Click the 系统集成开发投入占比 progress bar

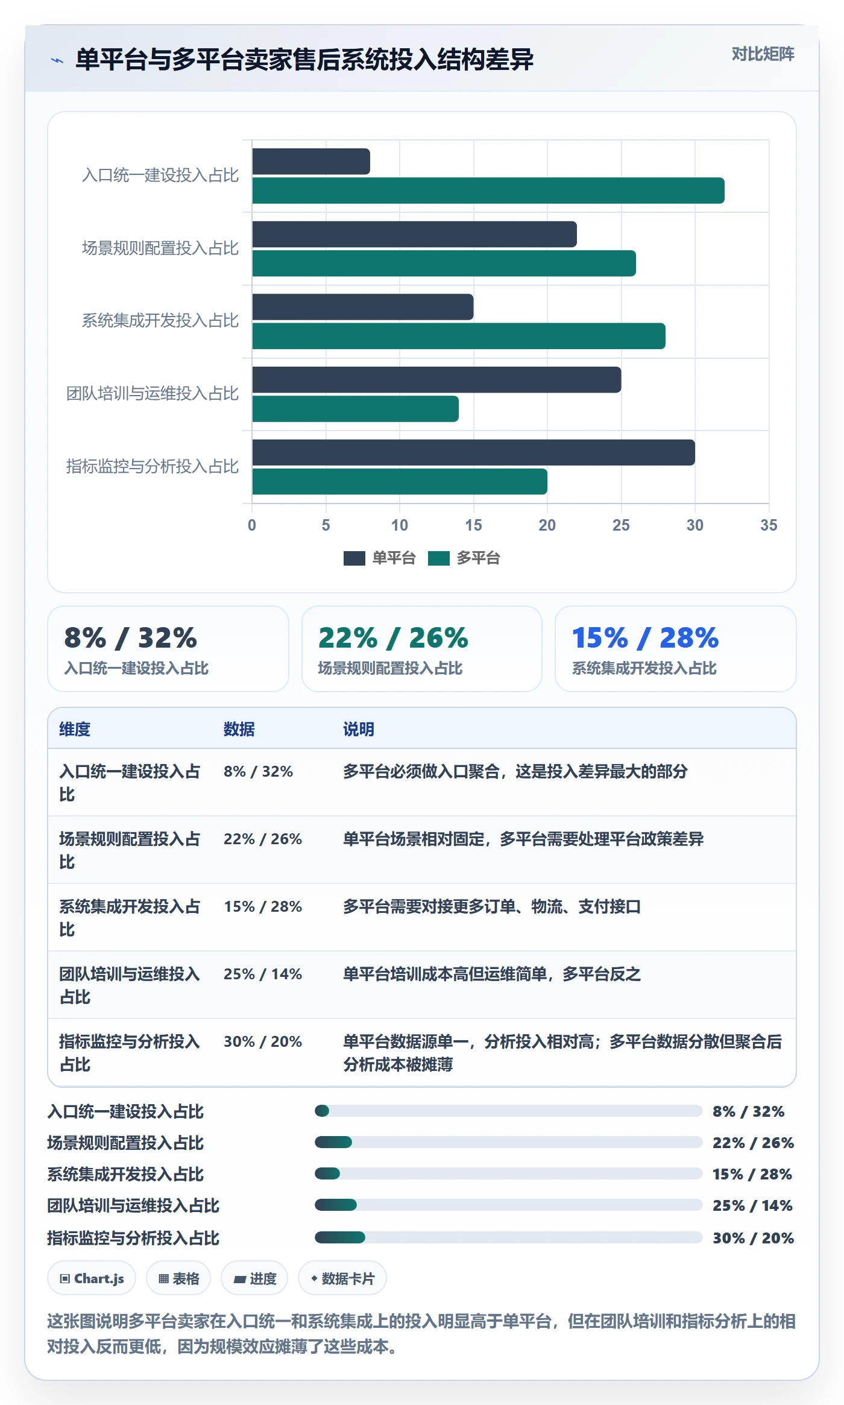pyautogui.click(x=508, y=1173)
